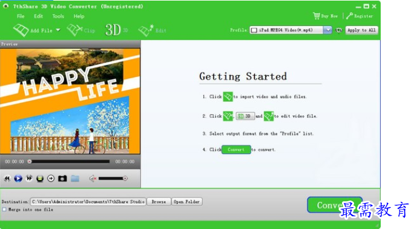
Task: Click the 3D button in Getting Started step 2
Action: [245, 116]
